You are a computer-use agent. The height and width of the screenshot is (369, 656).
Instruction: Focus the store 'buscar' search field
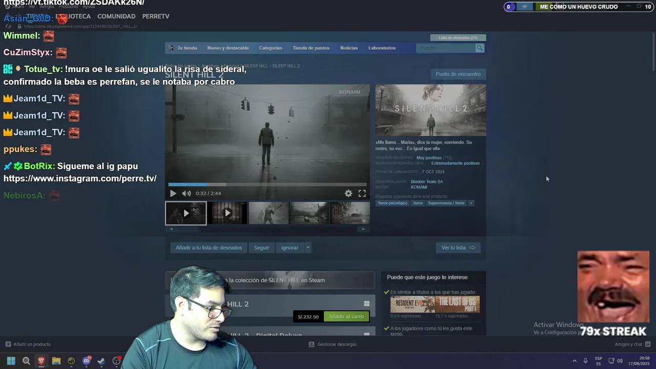pyautogui.click(x=446, y=48)
